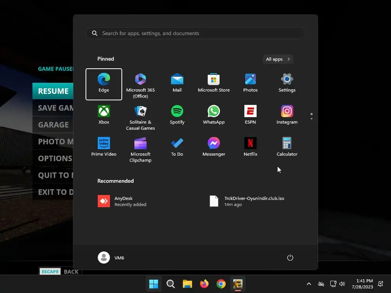Screen dimensions: 391x293
Task: Launch Google Chrome from the taskbar
Action: pos(221,284)
